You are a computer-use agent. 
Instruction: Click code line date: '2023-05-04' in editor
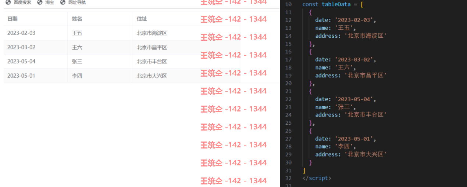[346, 99]
